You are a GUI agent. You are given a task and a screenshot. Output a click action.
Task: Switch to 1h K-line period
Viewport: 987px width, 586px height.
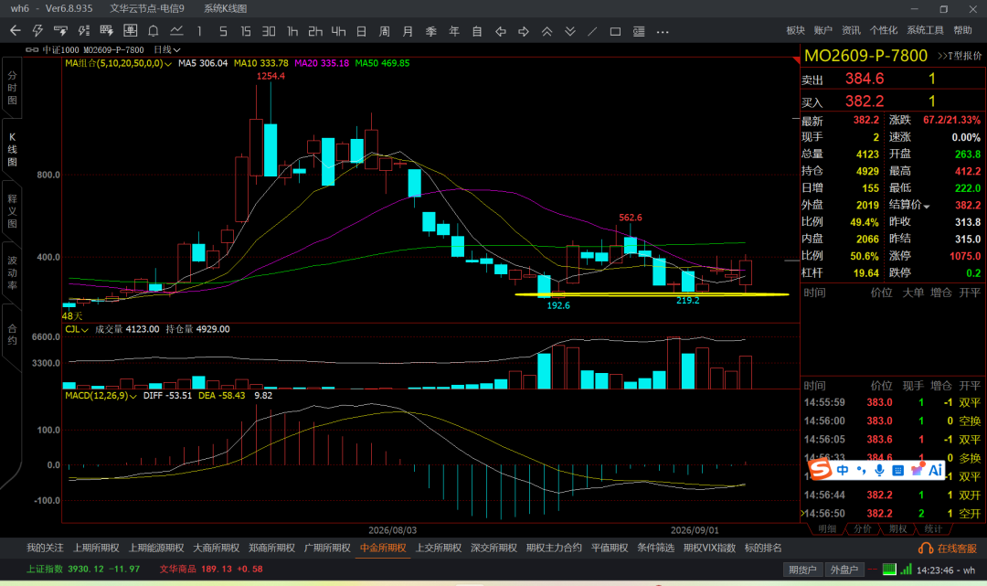(292, 31)
